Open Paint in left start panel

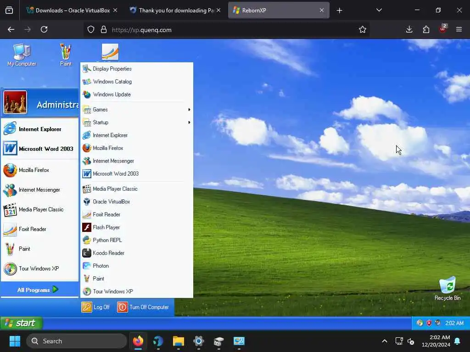pos(39,249)
